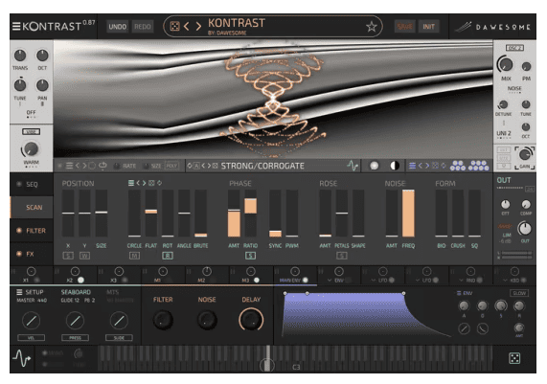The height and width of the screenshot is (384, 547).
Task: Click the REDO button
Action: [x=143, y=27]
